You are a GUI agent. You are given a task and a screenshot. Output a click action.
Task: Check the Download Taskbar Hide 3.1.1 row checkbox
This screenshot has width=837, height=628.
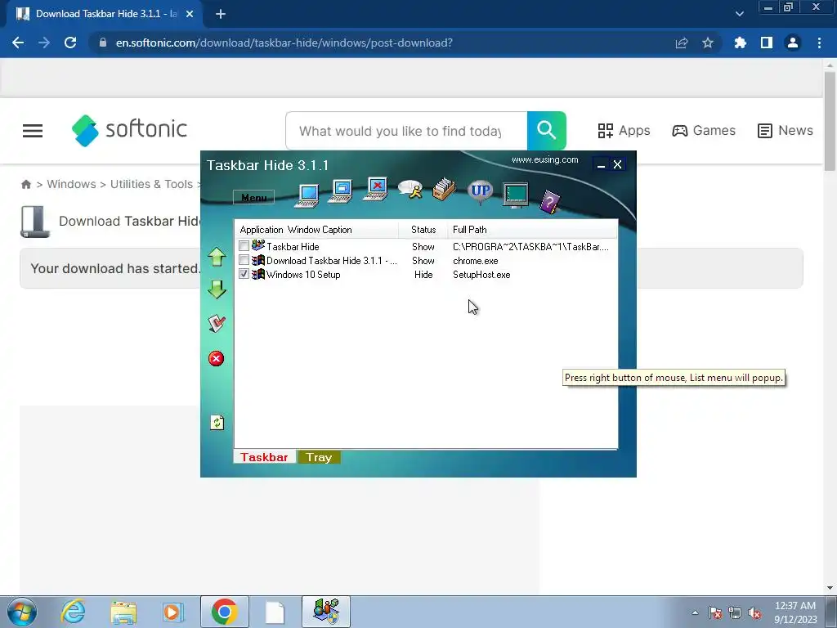[244, 260]
